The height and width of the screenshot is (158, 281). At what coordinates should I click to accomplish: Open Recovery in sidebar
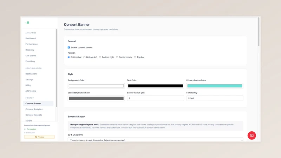[30, 50]
